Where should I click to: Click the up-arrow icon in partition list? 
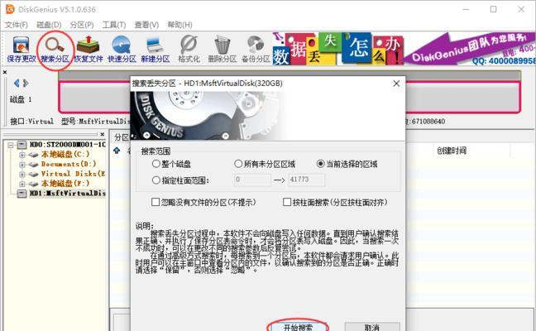tap(117, 151)
